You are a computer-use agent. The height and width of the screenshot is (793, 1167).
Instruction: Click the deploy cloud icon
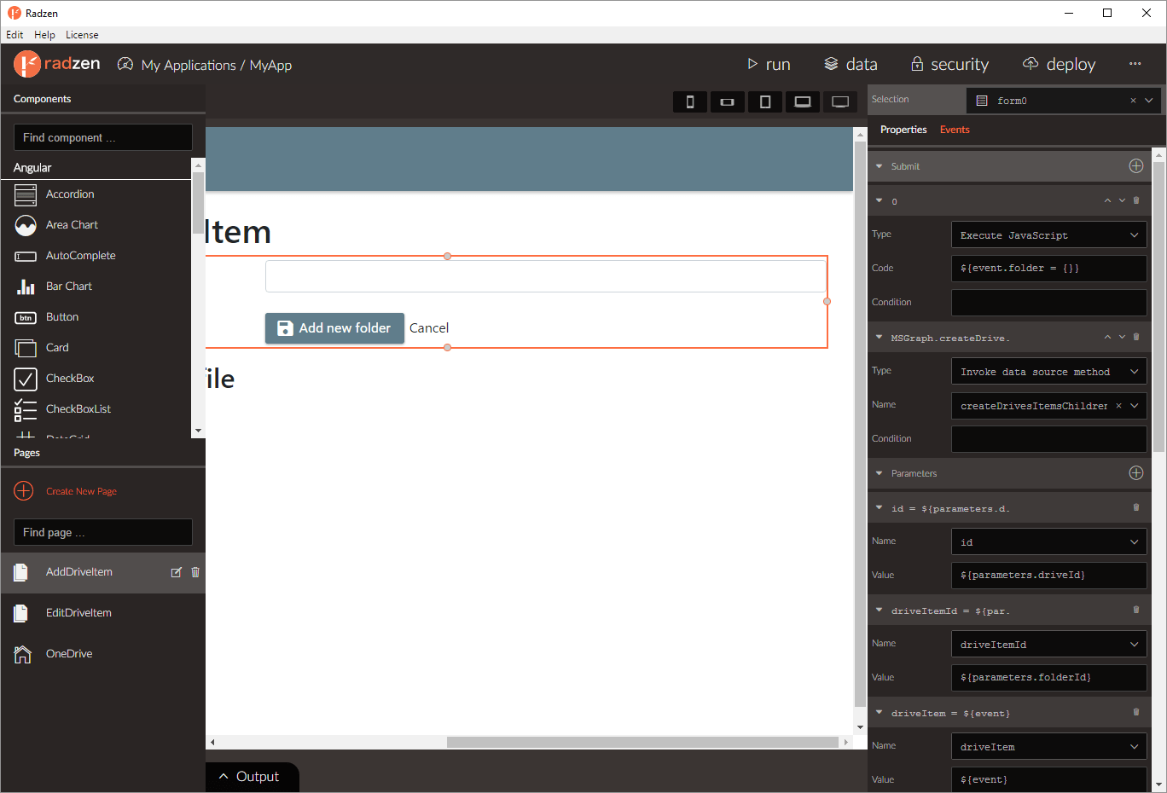click(x=1031, y=64)
